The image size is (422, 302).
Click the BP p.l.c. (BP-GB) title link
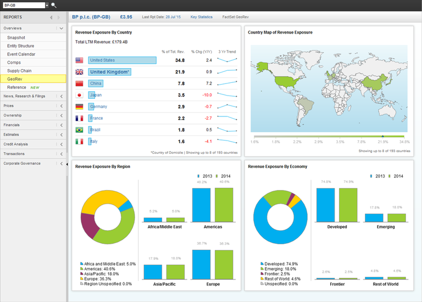[91, 17]
